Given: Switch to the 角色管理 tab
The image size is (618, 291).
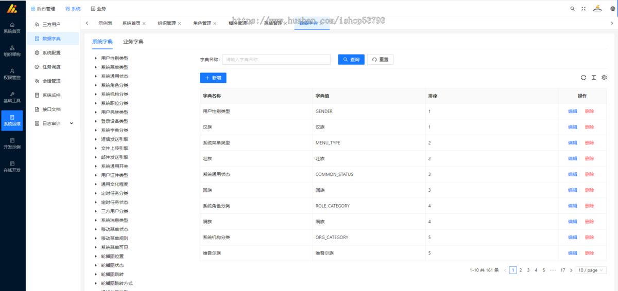Looking at the screenshot, I should (202, 24).
